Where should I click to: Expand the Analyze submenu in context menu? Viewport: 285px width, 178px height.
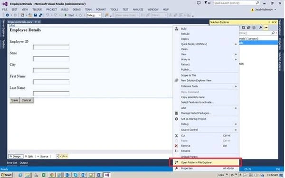236,59
